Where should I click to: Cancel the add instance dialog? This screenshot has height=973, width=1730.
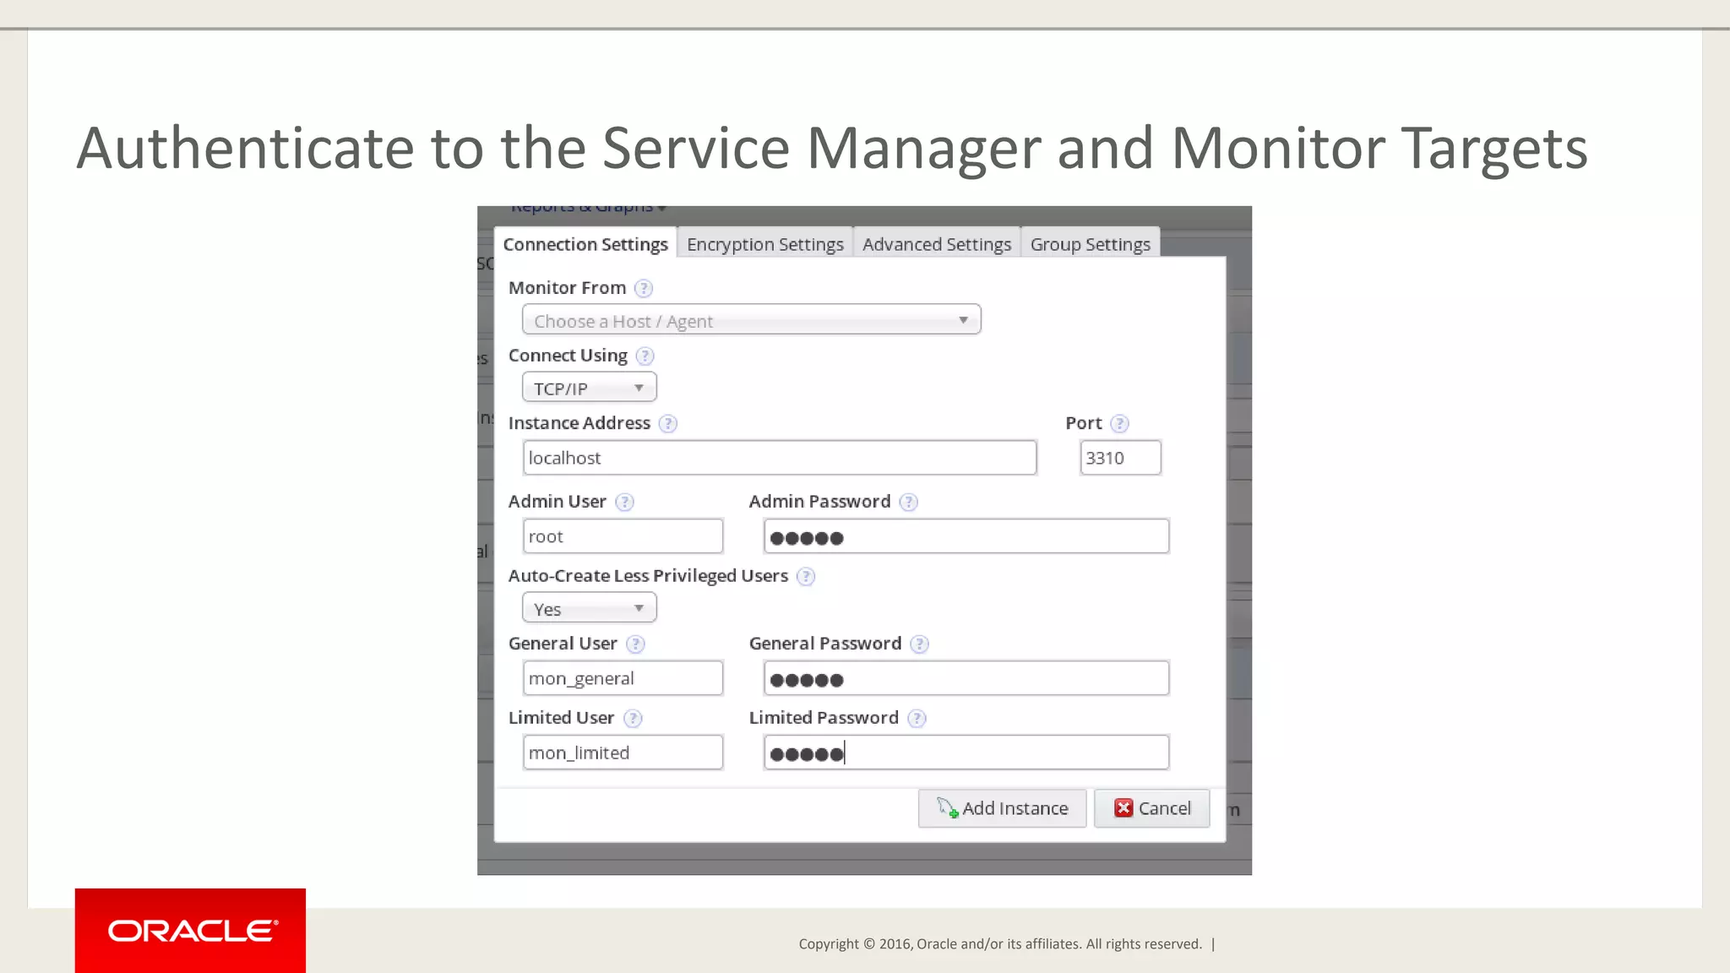coord(1152,808)
